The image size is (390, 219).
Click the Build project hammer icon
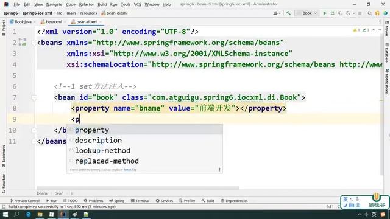[288, 13]
